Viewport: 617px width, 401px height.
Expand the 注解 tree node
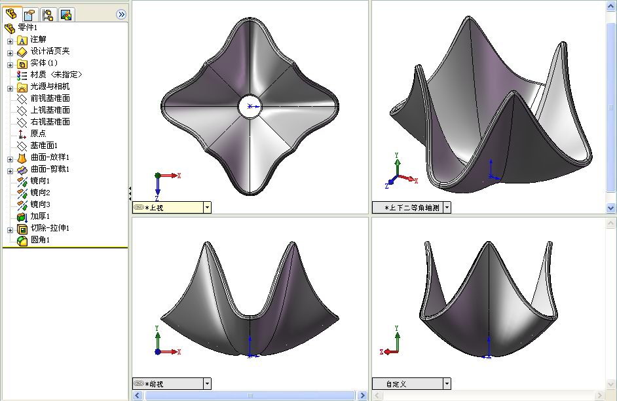tap(10, 41)
